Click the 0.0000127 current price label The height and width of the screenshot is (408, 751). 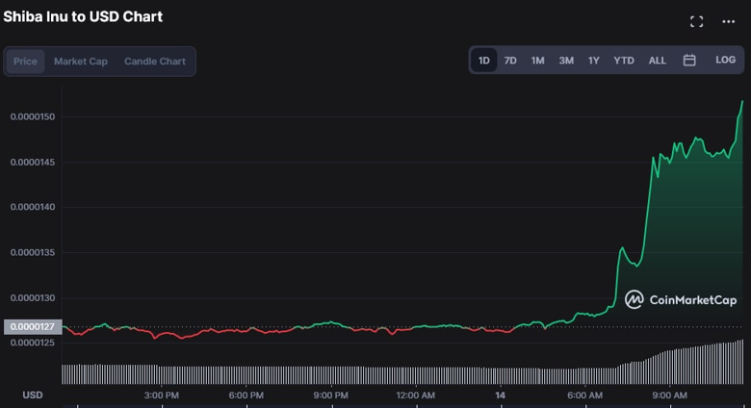33,326
